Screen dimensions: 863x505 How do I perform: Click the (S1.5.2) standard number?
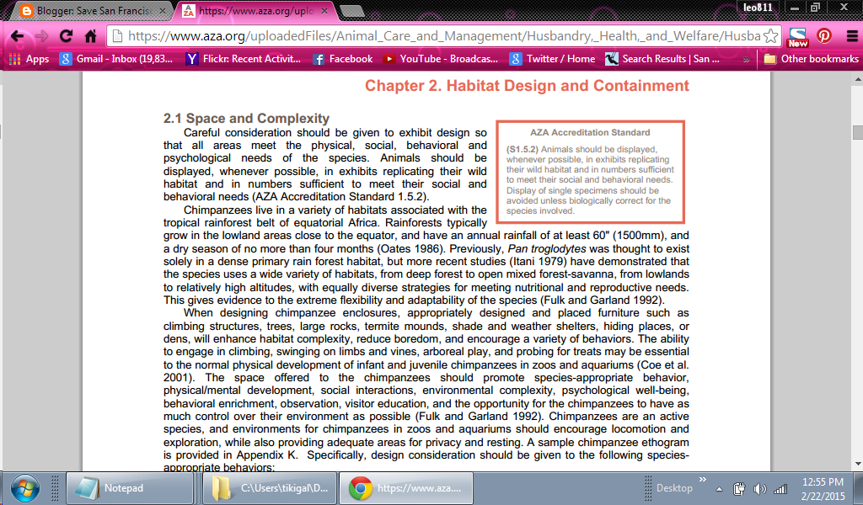(523, 150)
